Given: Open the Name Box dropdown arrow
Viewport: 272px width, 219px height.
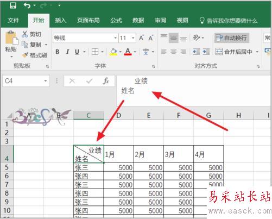Looking at the screenshot, I should pyautogui.click(x=46, y=81).
